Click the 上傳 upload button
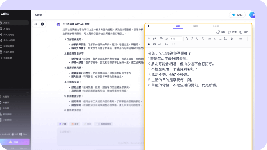 [x=62, y=124]
